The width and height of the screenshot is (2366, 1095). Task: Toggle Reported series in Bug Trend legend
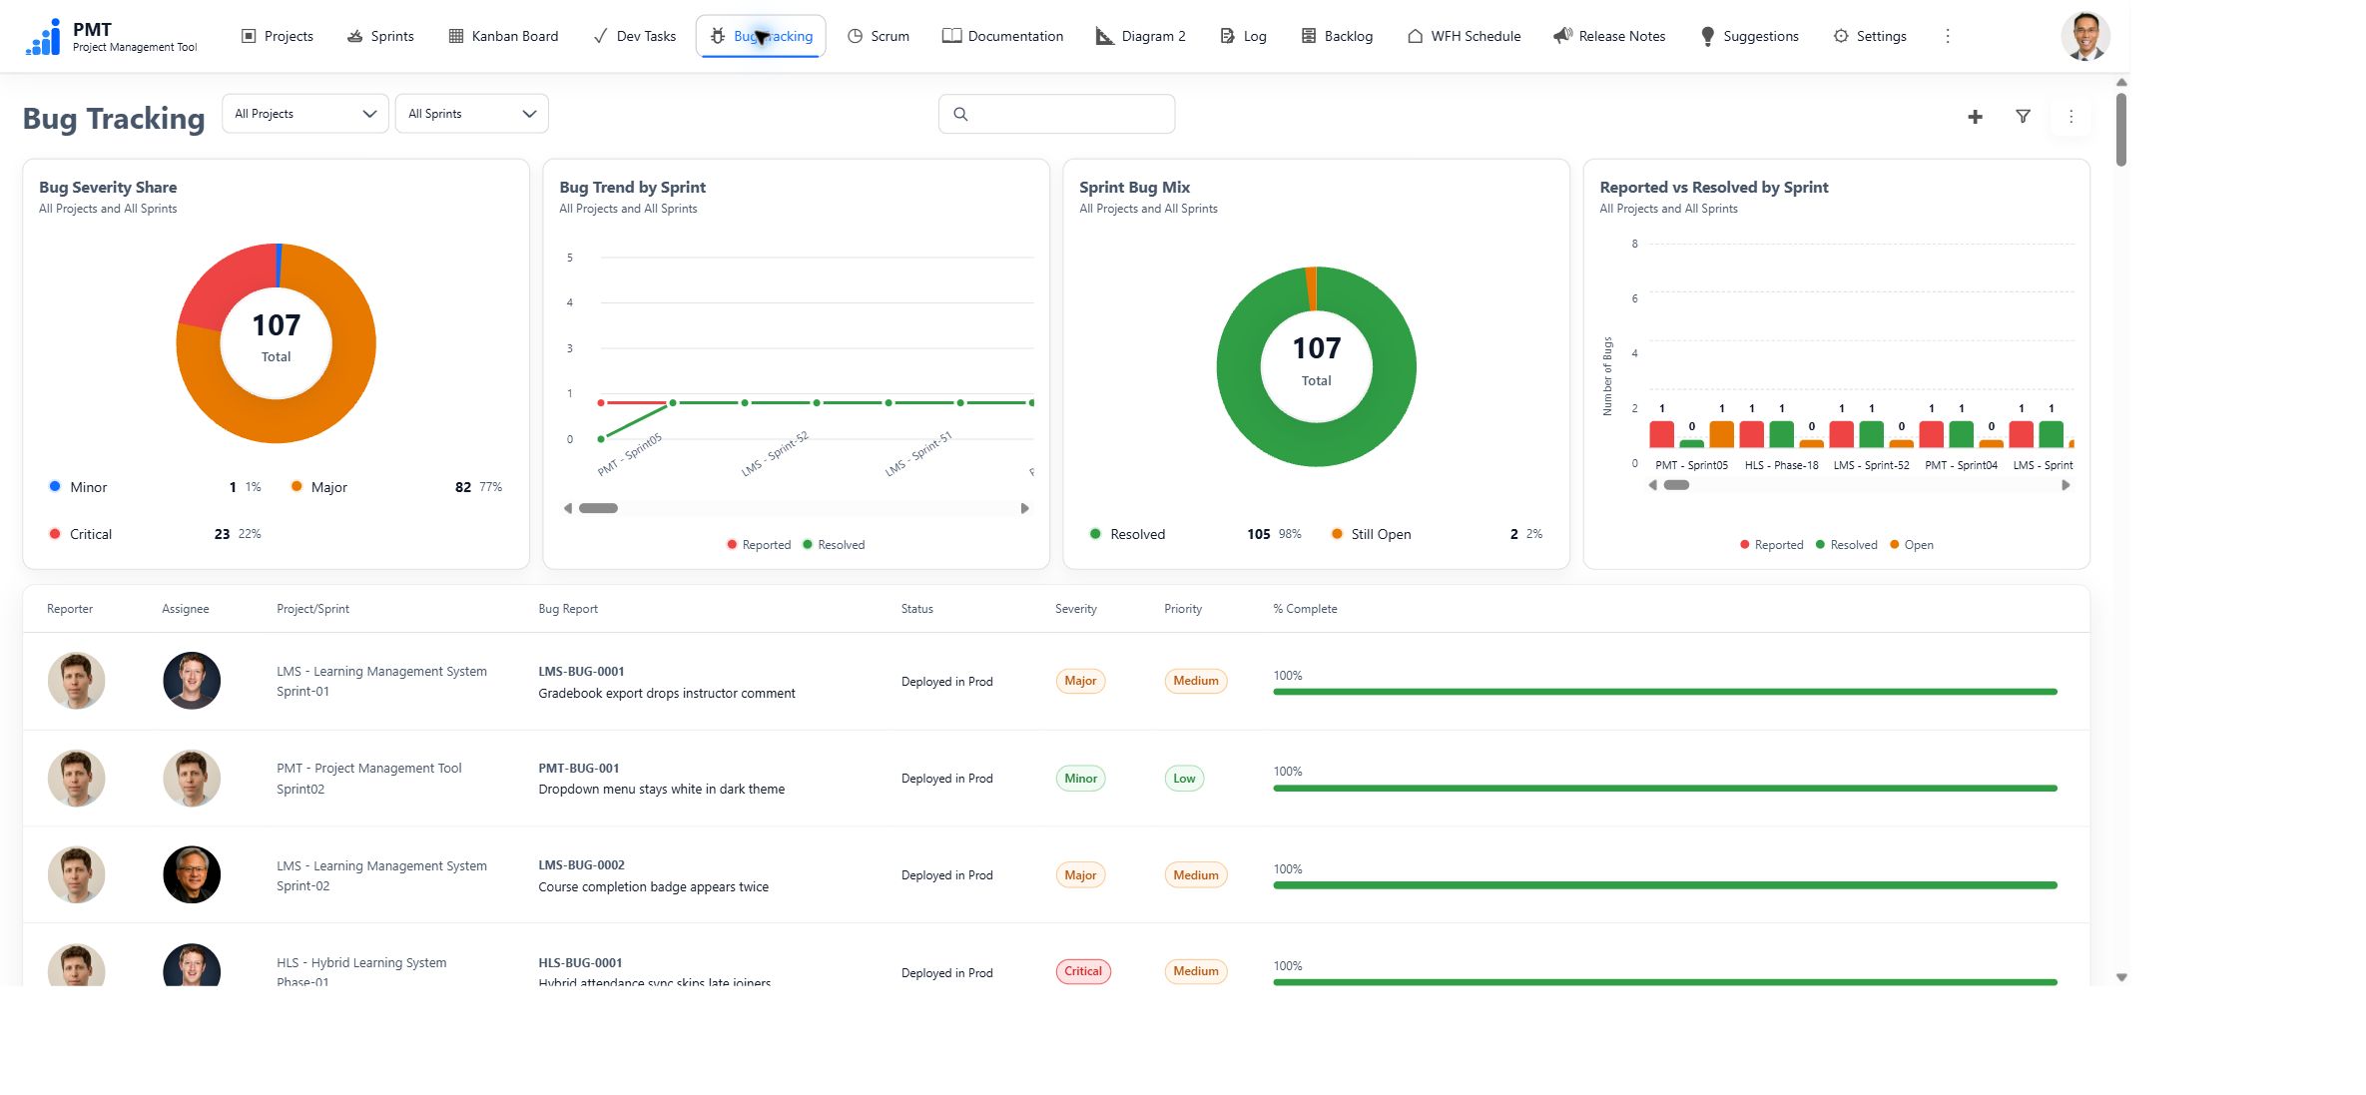tap(759, 545)
